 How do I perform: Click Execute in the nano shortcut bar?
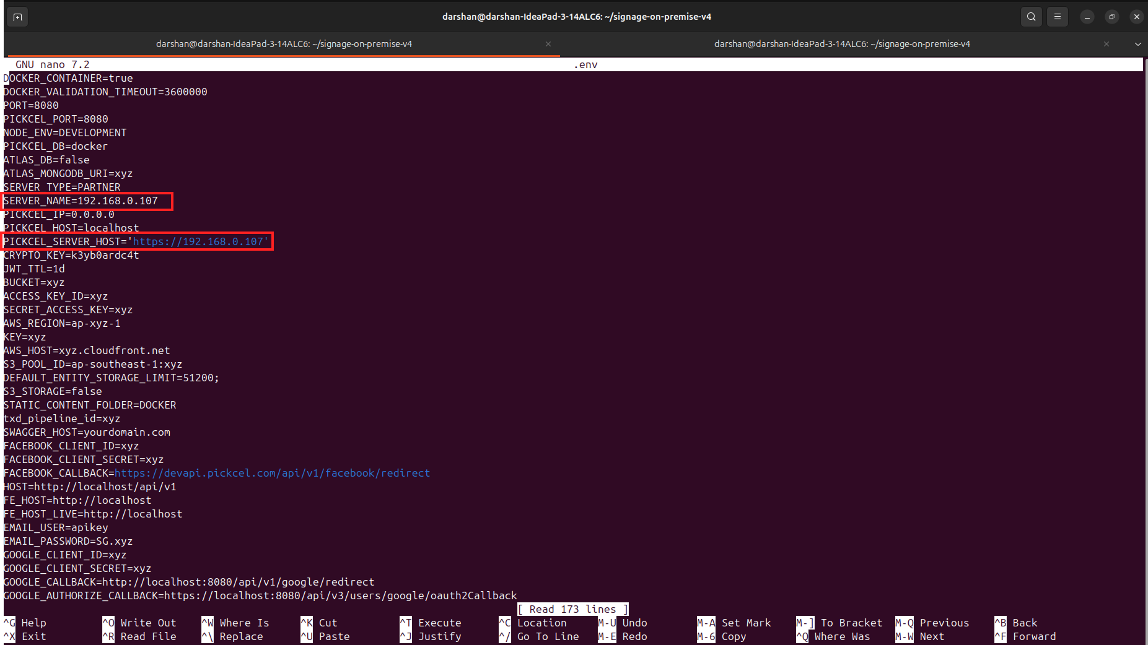(440, 623)
